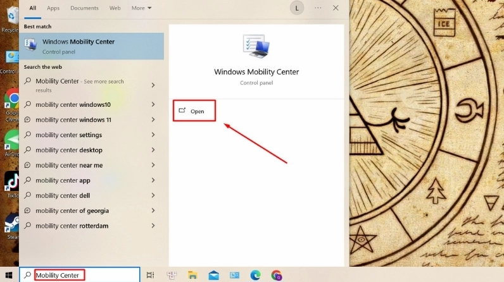Click the search magnifier icon in taskbar box
Screen dimensions: 504x282
pyautogui.click(x=28, y=275)
